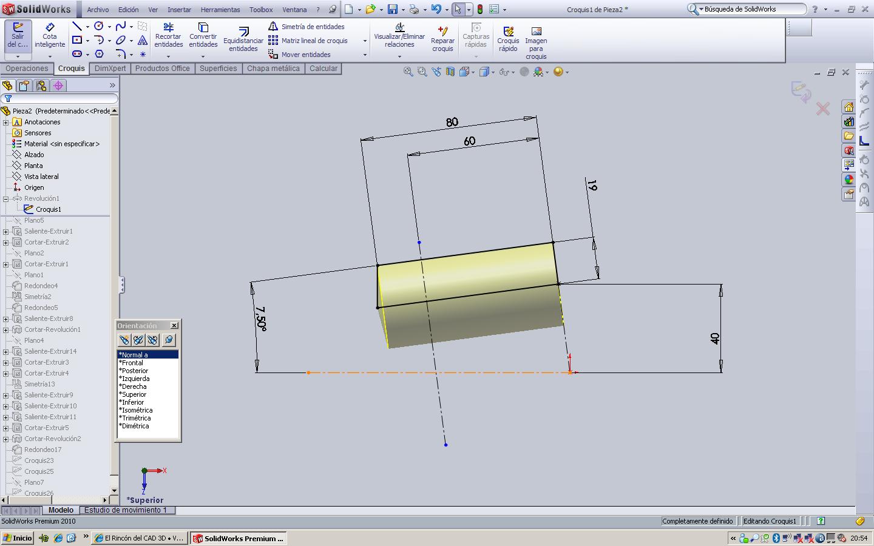Switch to the Chapa metálica tab
This screenshot has height=546, width=874.
tap(273, 69)
